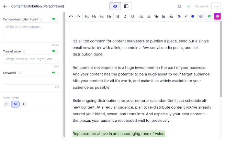Choose output length L
The height and width of the screenshot is (145, 225).
point(24,104)
